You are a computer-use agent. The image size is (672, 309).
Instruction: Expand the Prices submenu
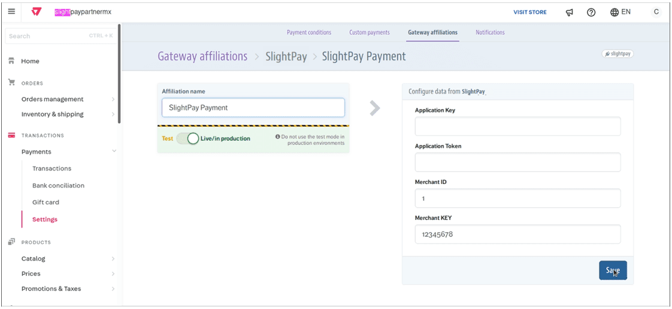[x=113, y=274]
